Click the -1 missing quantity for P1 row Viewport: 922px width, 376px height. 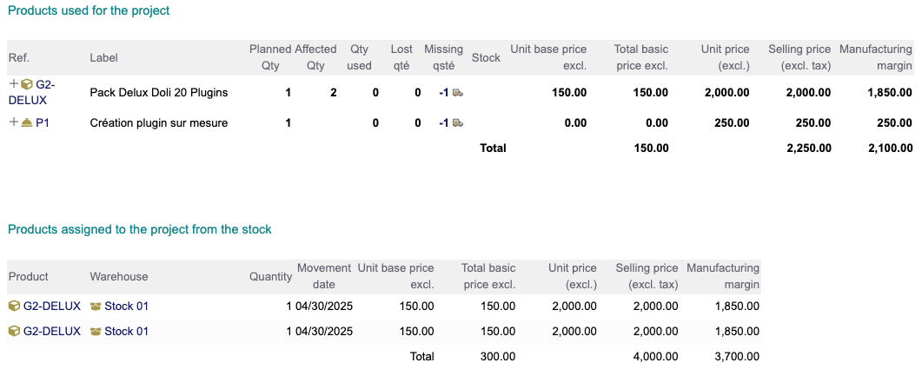pos(443,123)
